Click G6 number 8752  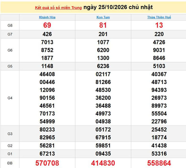pyautogui.click(x=47, y=50)
